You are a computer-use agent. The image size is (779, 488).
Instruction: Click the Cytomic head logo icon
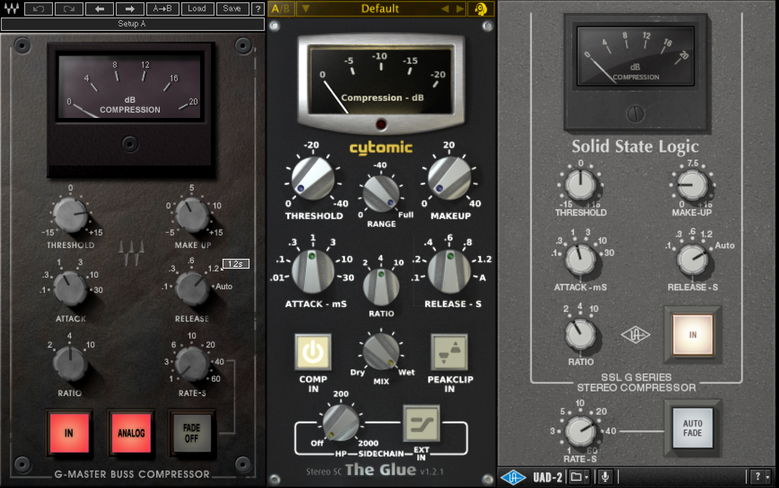click(x=481, y=9)
